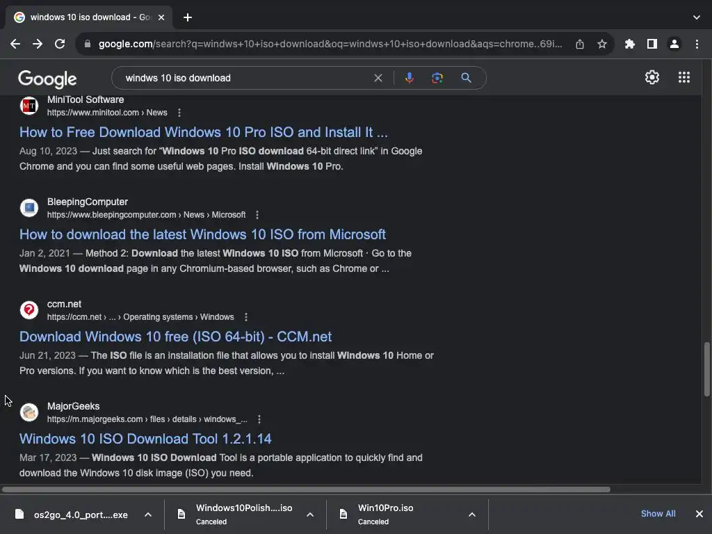
Task: Click the 'MiniTool Software' site name
Action: pyautogui.click(x=86, y=99)
